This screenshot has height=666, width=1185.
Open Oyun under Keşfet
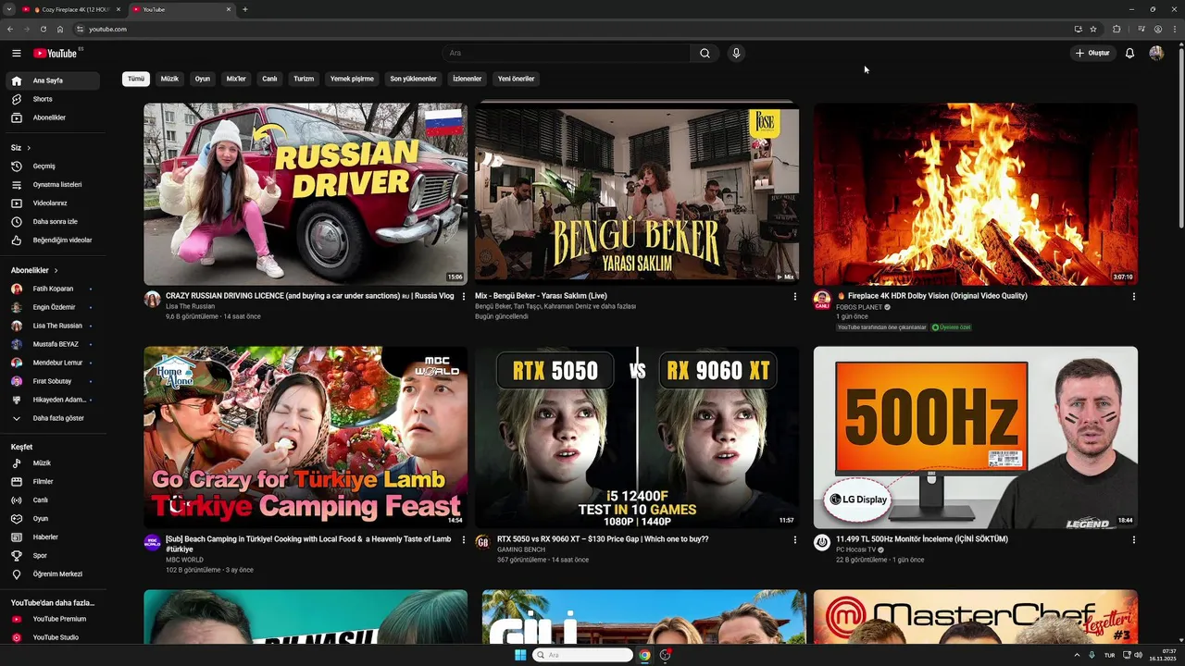[x=52, y=519]
